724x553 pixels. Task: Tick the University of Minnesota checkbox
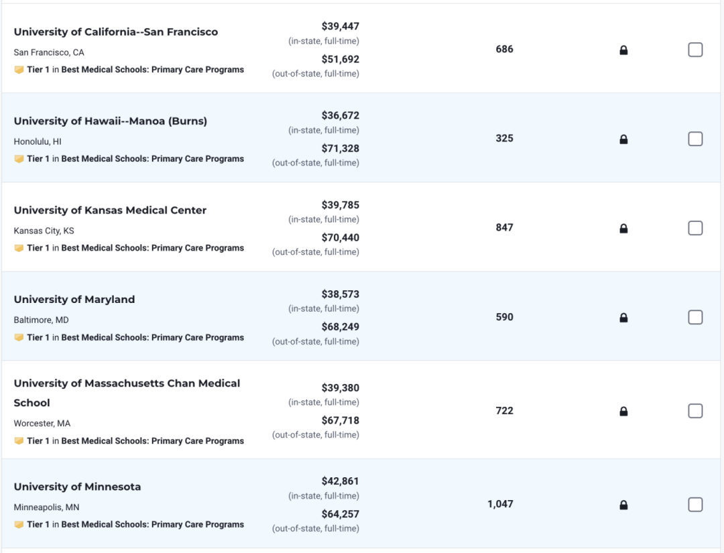695,504
